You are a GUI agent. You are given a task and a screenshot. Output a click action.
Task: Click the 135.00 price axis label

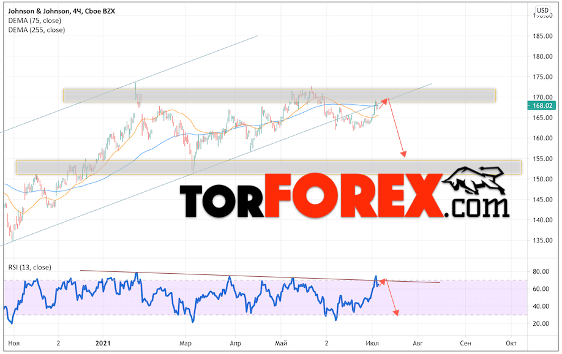coord(542,240)
